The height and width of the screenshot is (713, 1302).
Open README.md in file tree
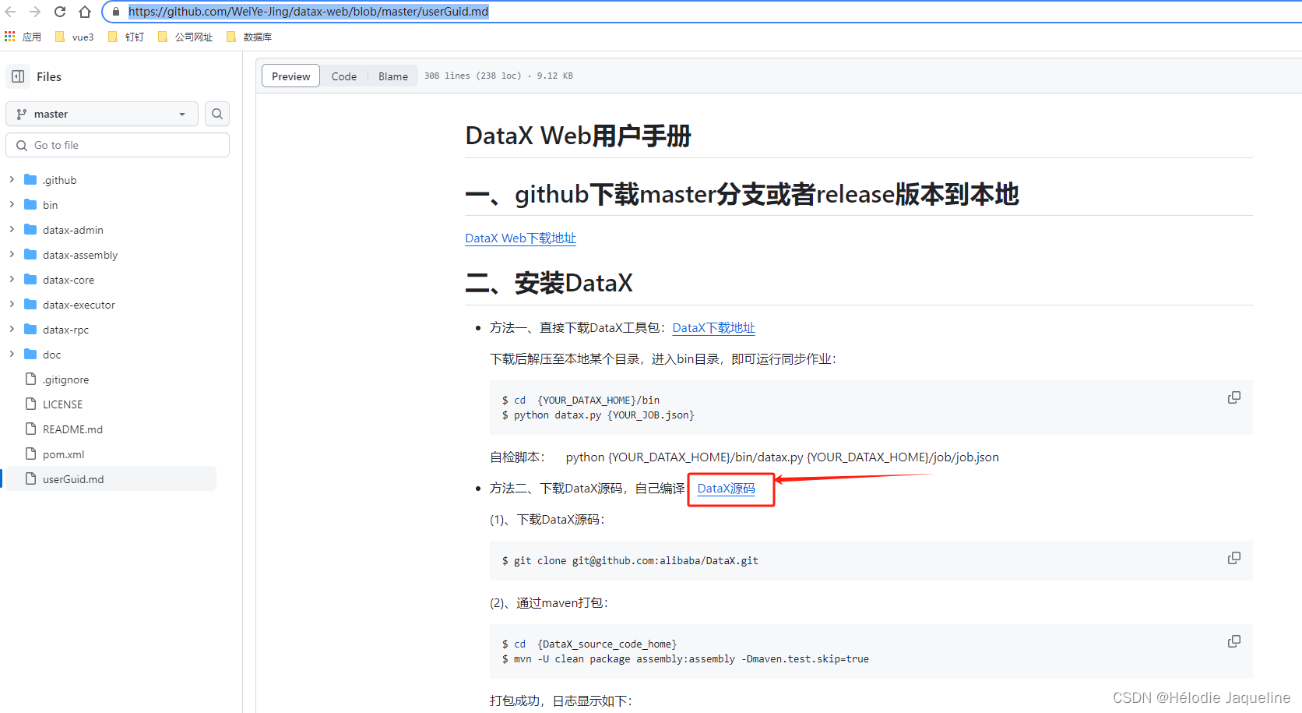pos(72,429)
